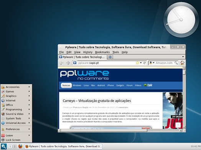Open the Amazon search engine dropdown
The height and width of the screenshot is (150, 201).
coord(152,63)
